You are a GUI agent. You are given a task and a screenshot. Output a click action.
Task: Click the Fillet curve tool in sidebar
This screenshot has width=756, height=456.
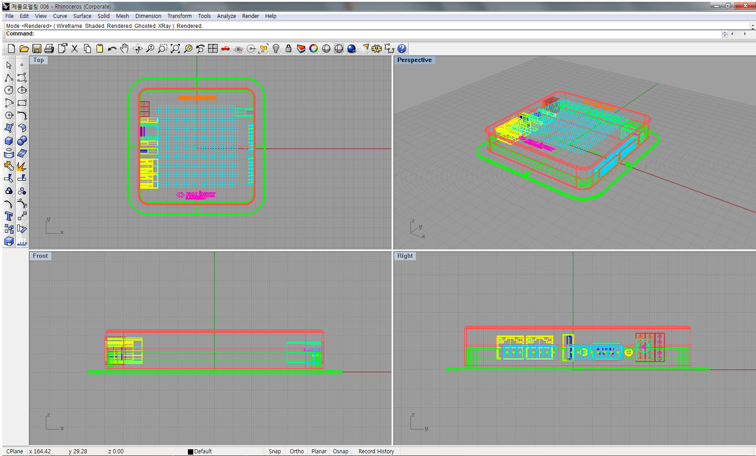point(22,115)
